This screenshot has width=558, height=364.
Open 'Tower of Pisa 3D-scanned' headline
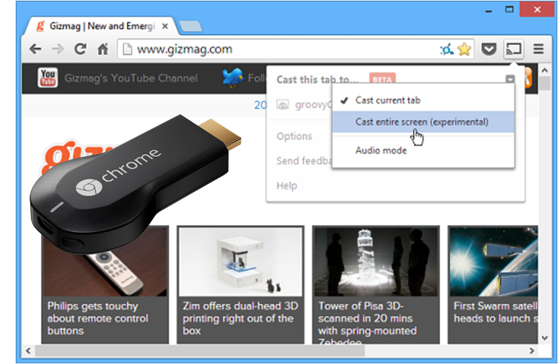click(x=367, y=322)
